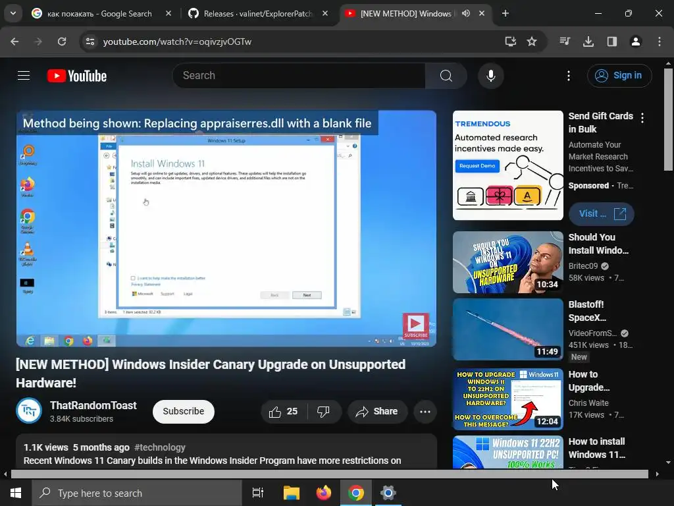Viewport: 674px width, 506px height.
Task: Open Settings gear on taskbar
Action: [x=388, y=493]
